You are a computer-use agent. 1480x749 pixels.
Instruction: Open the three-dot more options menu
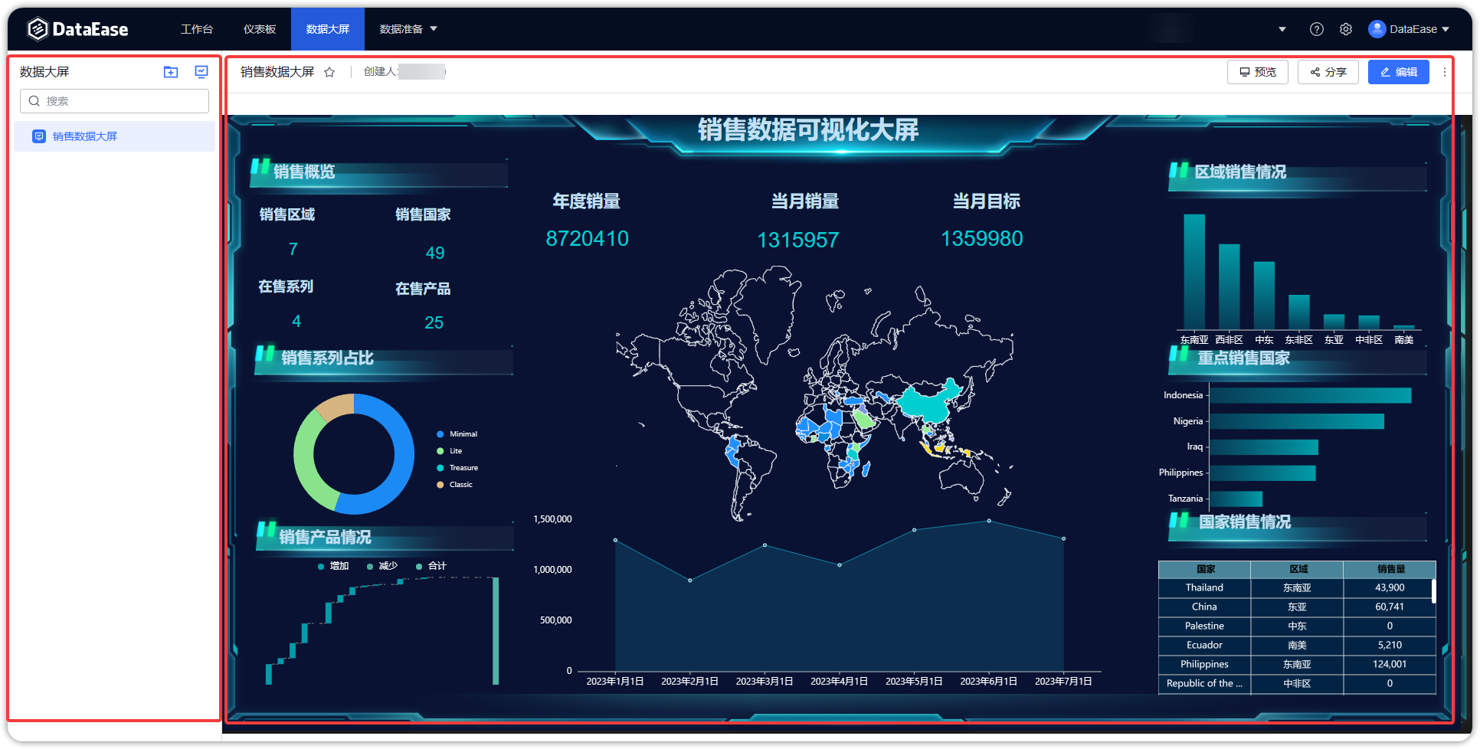click(x=1445, y=71)
